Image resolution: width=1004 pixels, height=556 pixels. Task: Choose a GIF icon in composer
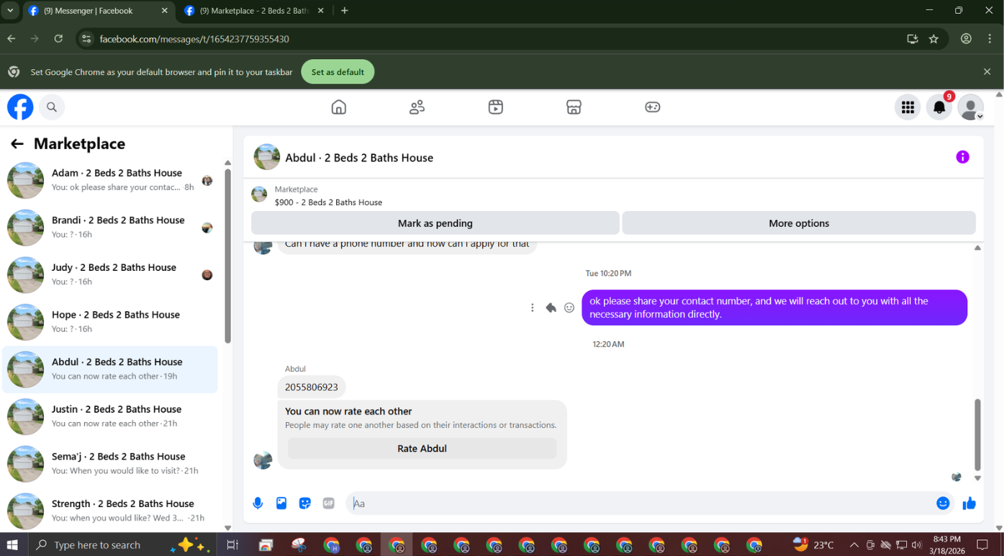point(328,503)
